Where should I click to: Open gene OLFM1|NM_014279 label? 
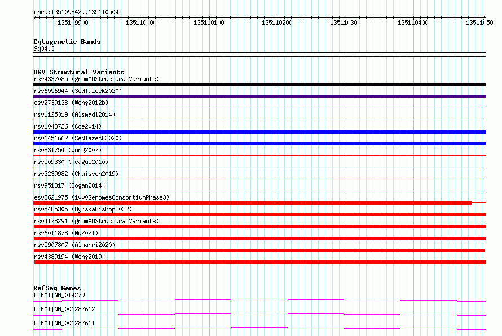point(60,295)
